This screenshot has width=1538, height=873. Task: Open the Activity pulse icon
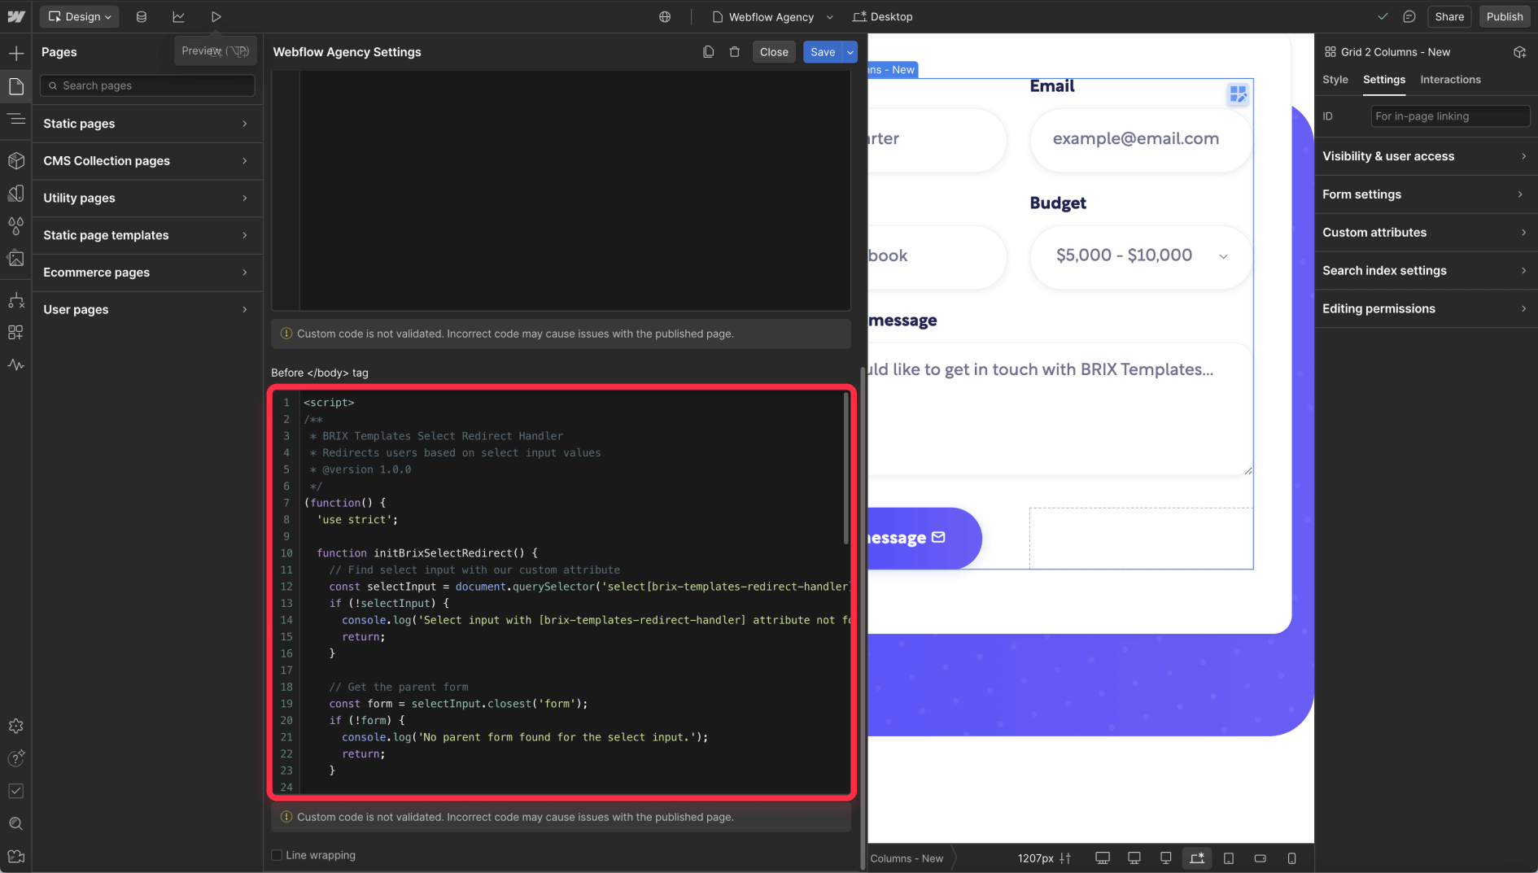tap(16, 364)
